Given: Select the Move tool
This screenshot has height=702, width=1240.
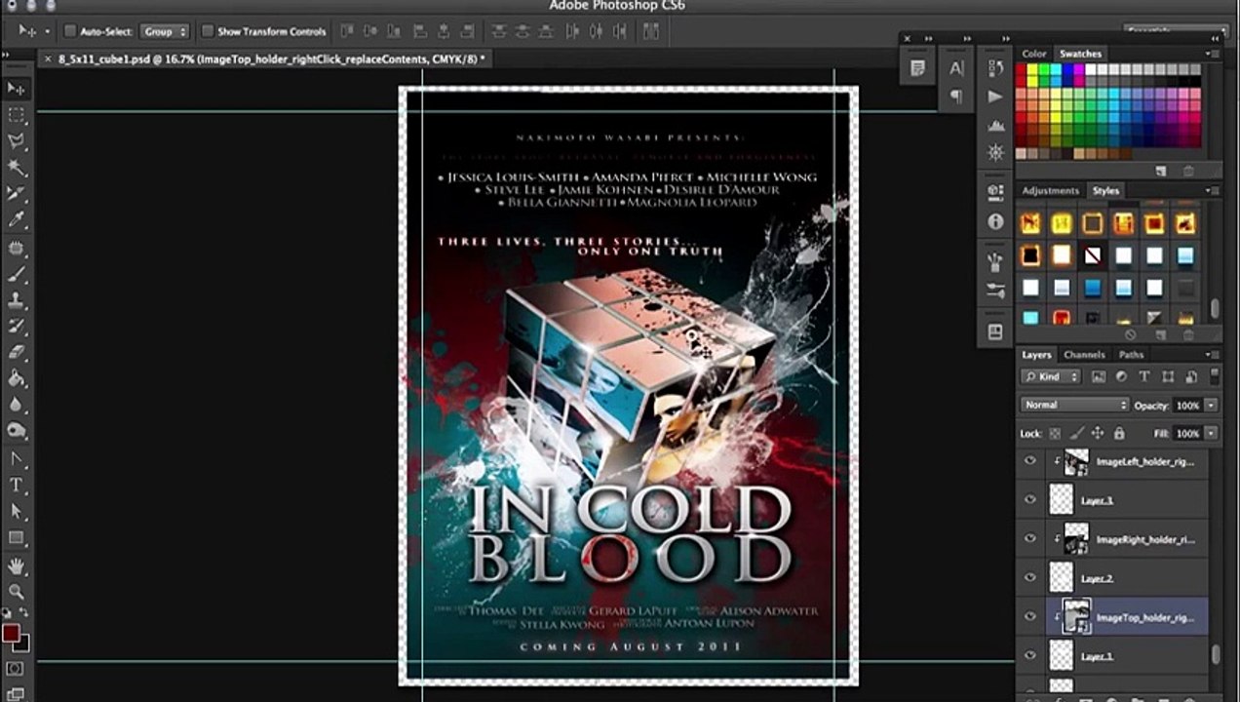Looking at the screenshot, I should 17,89.
